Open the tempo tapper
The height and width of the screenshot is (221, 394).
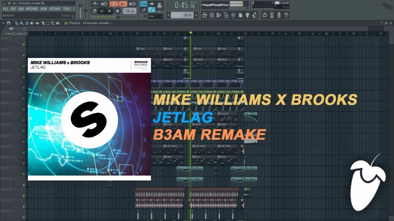(x=255, y=15)
